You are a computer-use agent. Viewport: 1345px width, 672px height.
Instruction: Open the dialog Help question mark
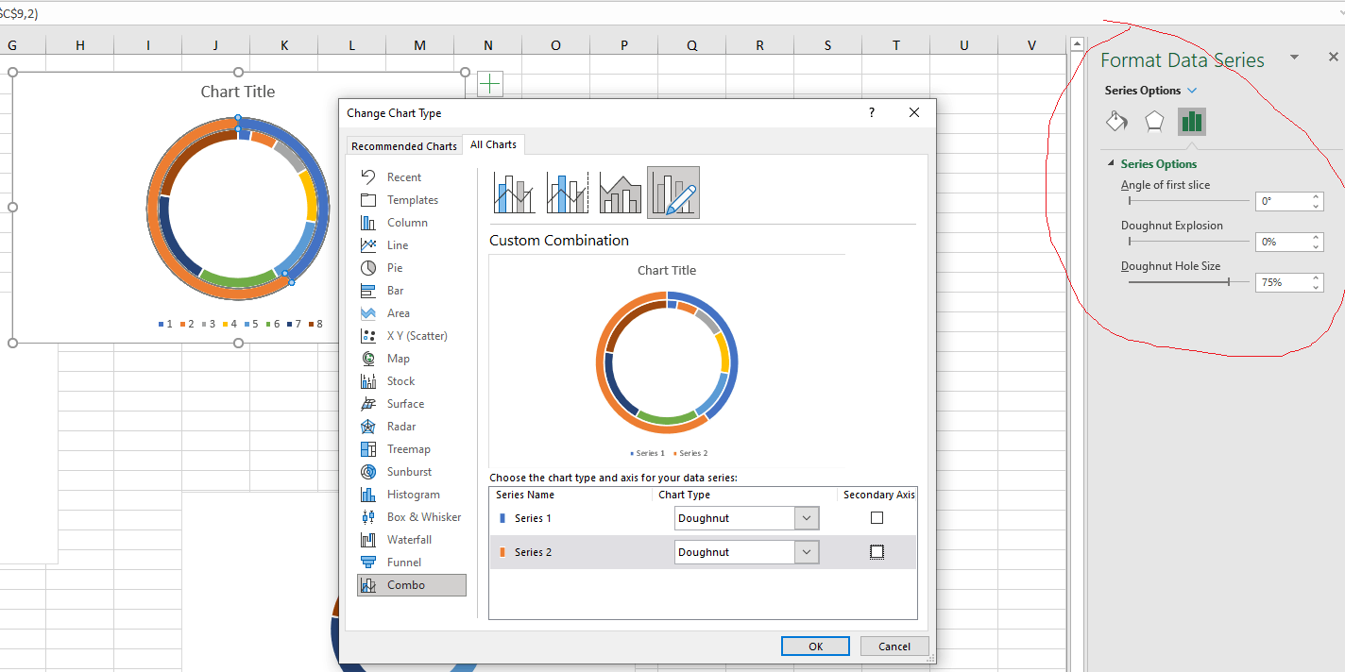[x=872, y=112]
